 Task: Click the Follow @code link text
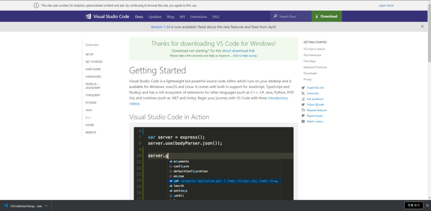tap(315, 105)
